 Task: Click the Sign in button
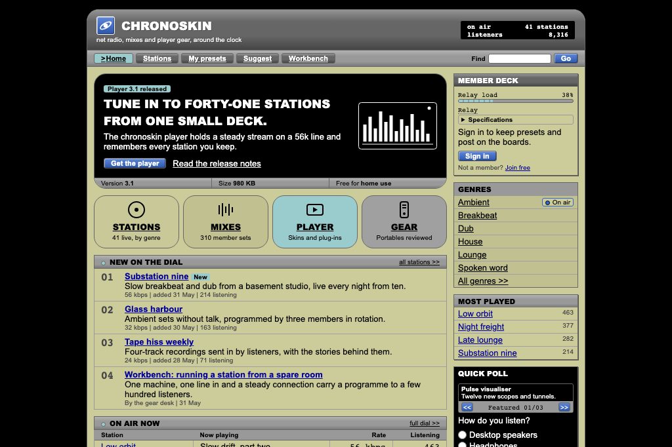(x=477, y=156)
